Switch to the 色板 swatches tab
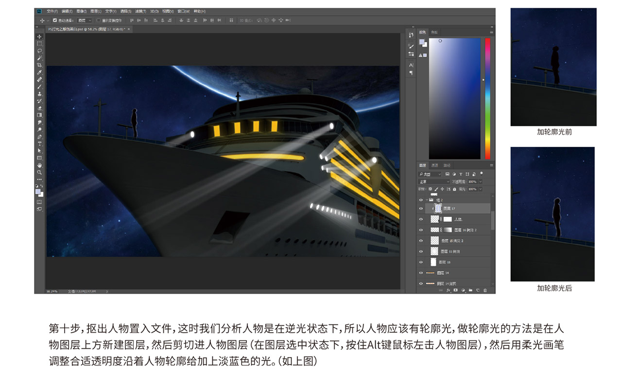 [434, 32]
